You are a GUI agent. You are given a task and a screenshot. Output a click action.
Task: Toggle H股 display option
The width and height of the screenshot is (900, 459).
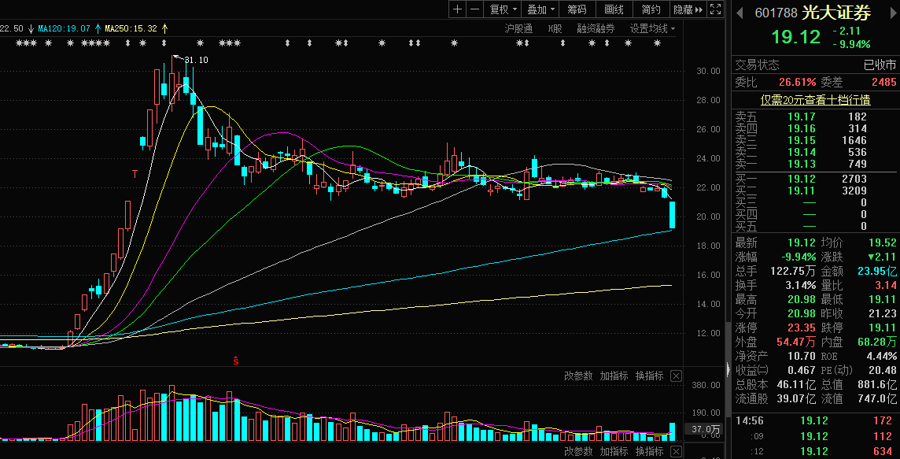tap(555, 28)
